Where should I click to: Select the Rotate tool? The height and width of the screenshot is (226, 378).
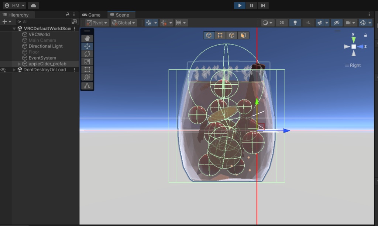87,54
